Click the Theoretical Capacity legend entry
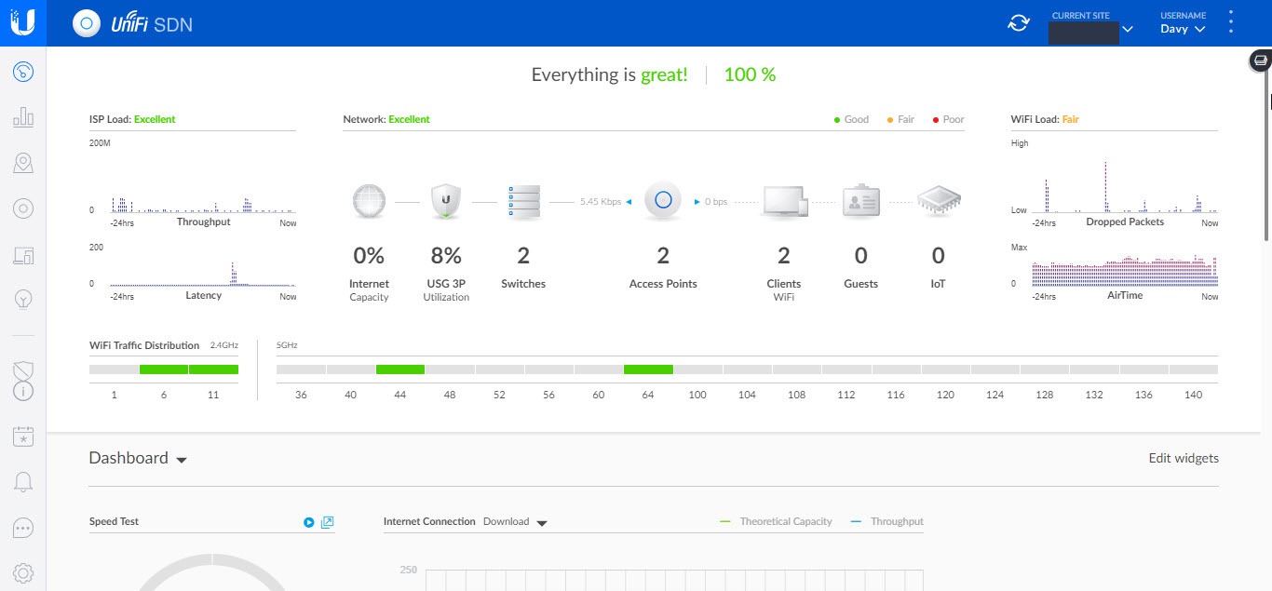 pyautogui.click(x=777, y=522)
